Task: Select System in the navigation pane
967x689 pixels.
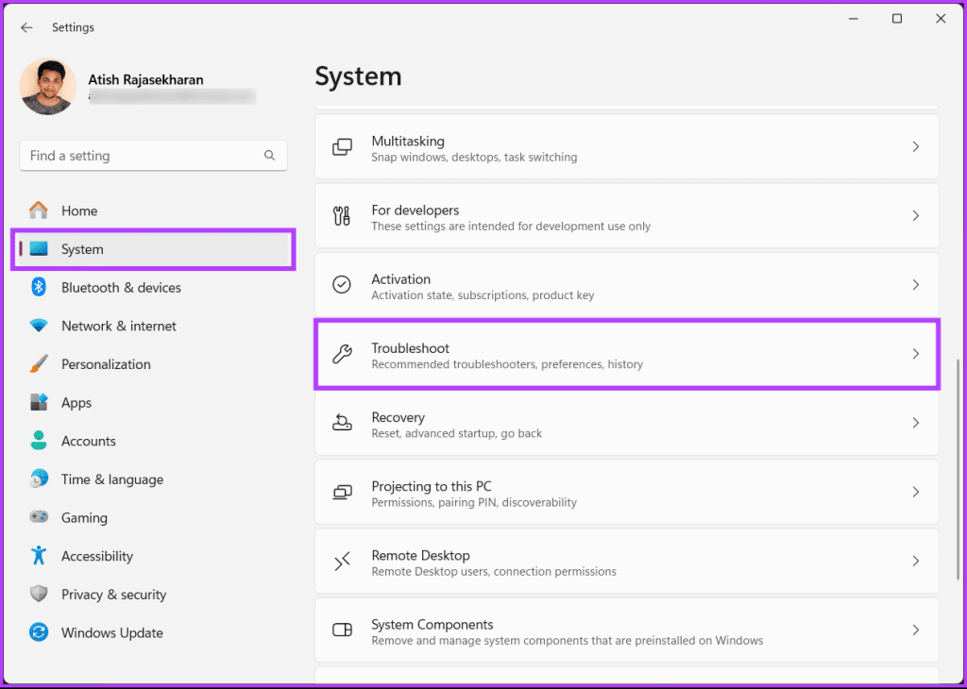Action: pyautogui.click(x=82, y=248)
